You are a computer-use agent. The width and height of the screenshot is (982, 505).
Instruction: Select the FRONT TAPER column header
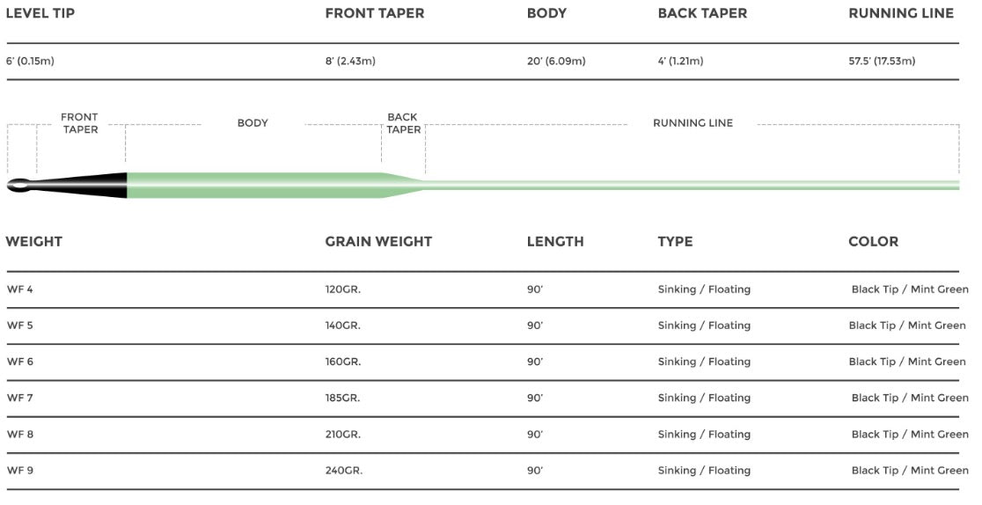click(375, 13)
